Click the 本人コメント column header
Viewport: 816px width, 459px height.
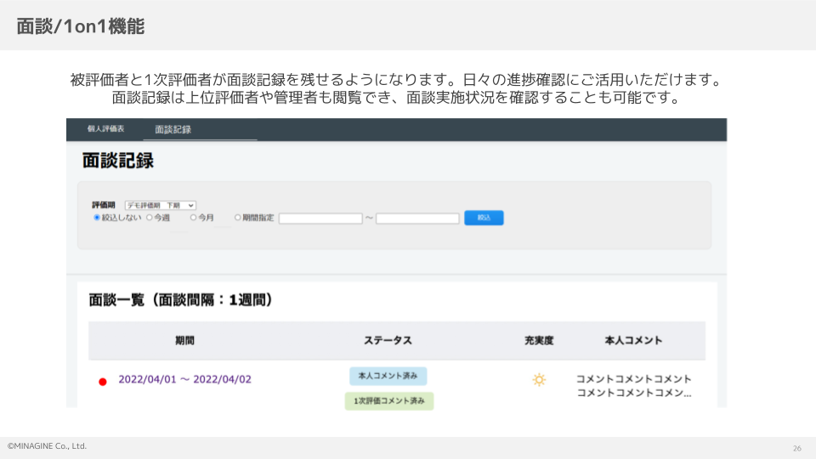[633, 340]
